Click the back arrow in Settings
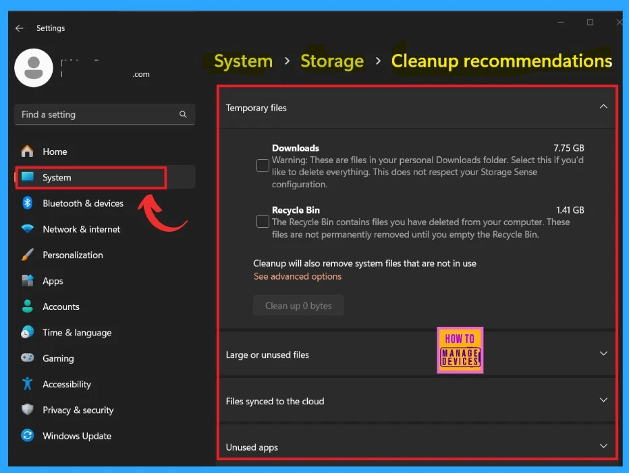The height and width of the screenshot is (473, 629). click(x=20, y=28)
